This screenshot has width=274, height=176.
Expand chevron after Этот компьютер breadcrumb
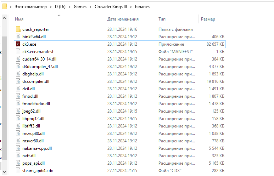pyautogui.click(x=51, y=7)
